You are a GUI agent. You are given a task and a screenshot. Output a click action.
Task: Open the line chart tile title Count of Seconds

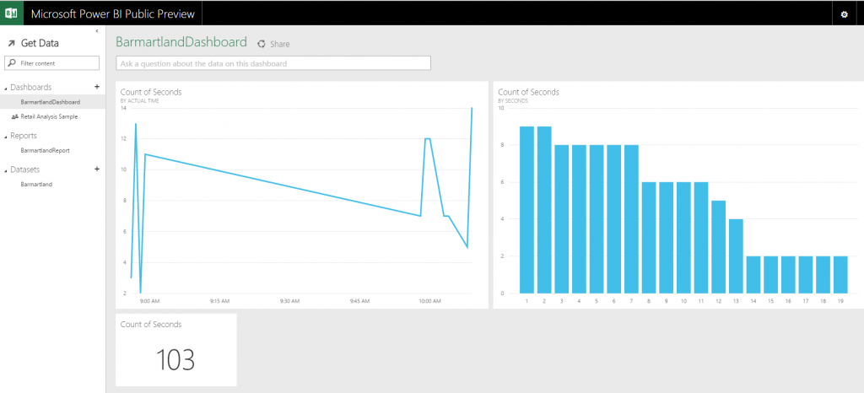[x=151, y=92]
